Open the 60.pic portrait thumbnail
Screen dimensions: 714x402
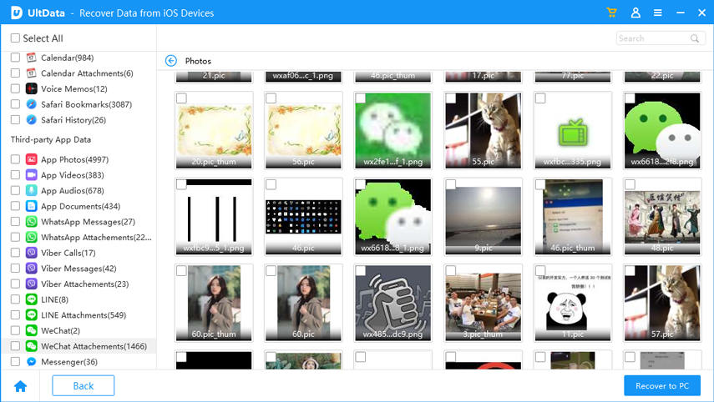coord(303,303)
